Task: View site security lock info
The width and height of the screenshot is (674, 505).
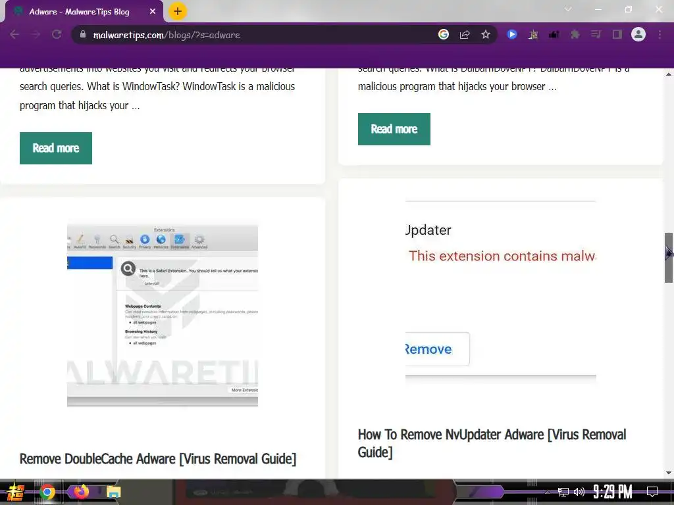Action: [x=83, y=35]
